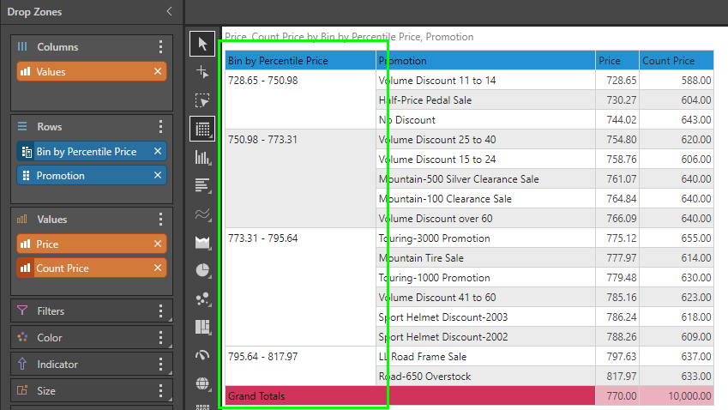Pick the globe map visualization icon

pyautogui.click(x=202, y=383)
